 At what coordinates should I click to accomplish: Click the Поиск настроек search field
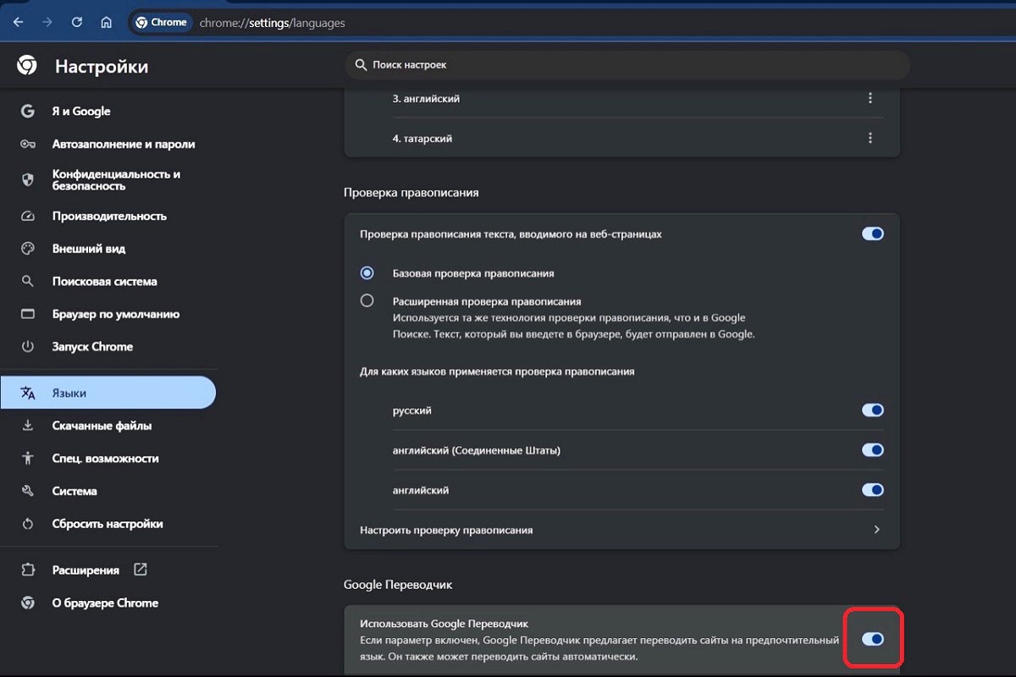627,64
